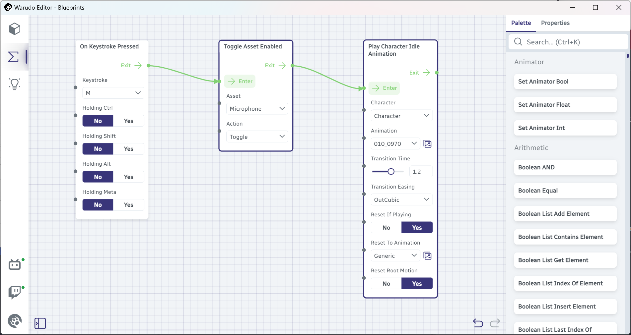Image resolution: width=631 pixels, height=335 pixels.
Task: Add Boolean List Insert Element node
Action: pyautogui.click(x=565, y=307)
